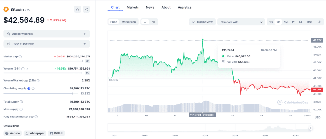326x139 pixels.
Task: Click the 2.38% volume ratio value
Action: [86, 80]
